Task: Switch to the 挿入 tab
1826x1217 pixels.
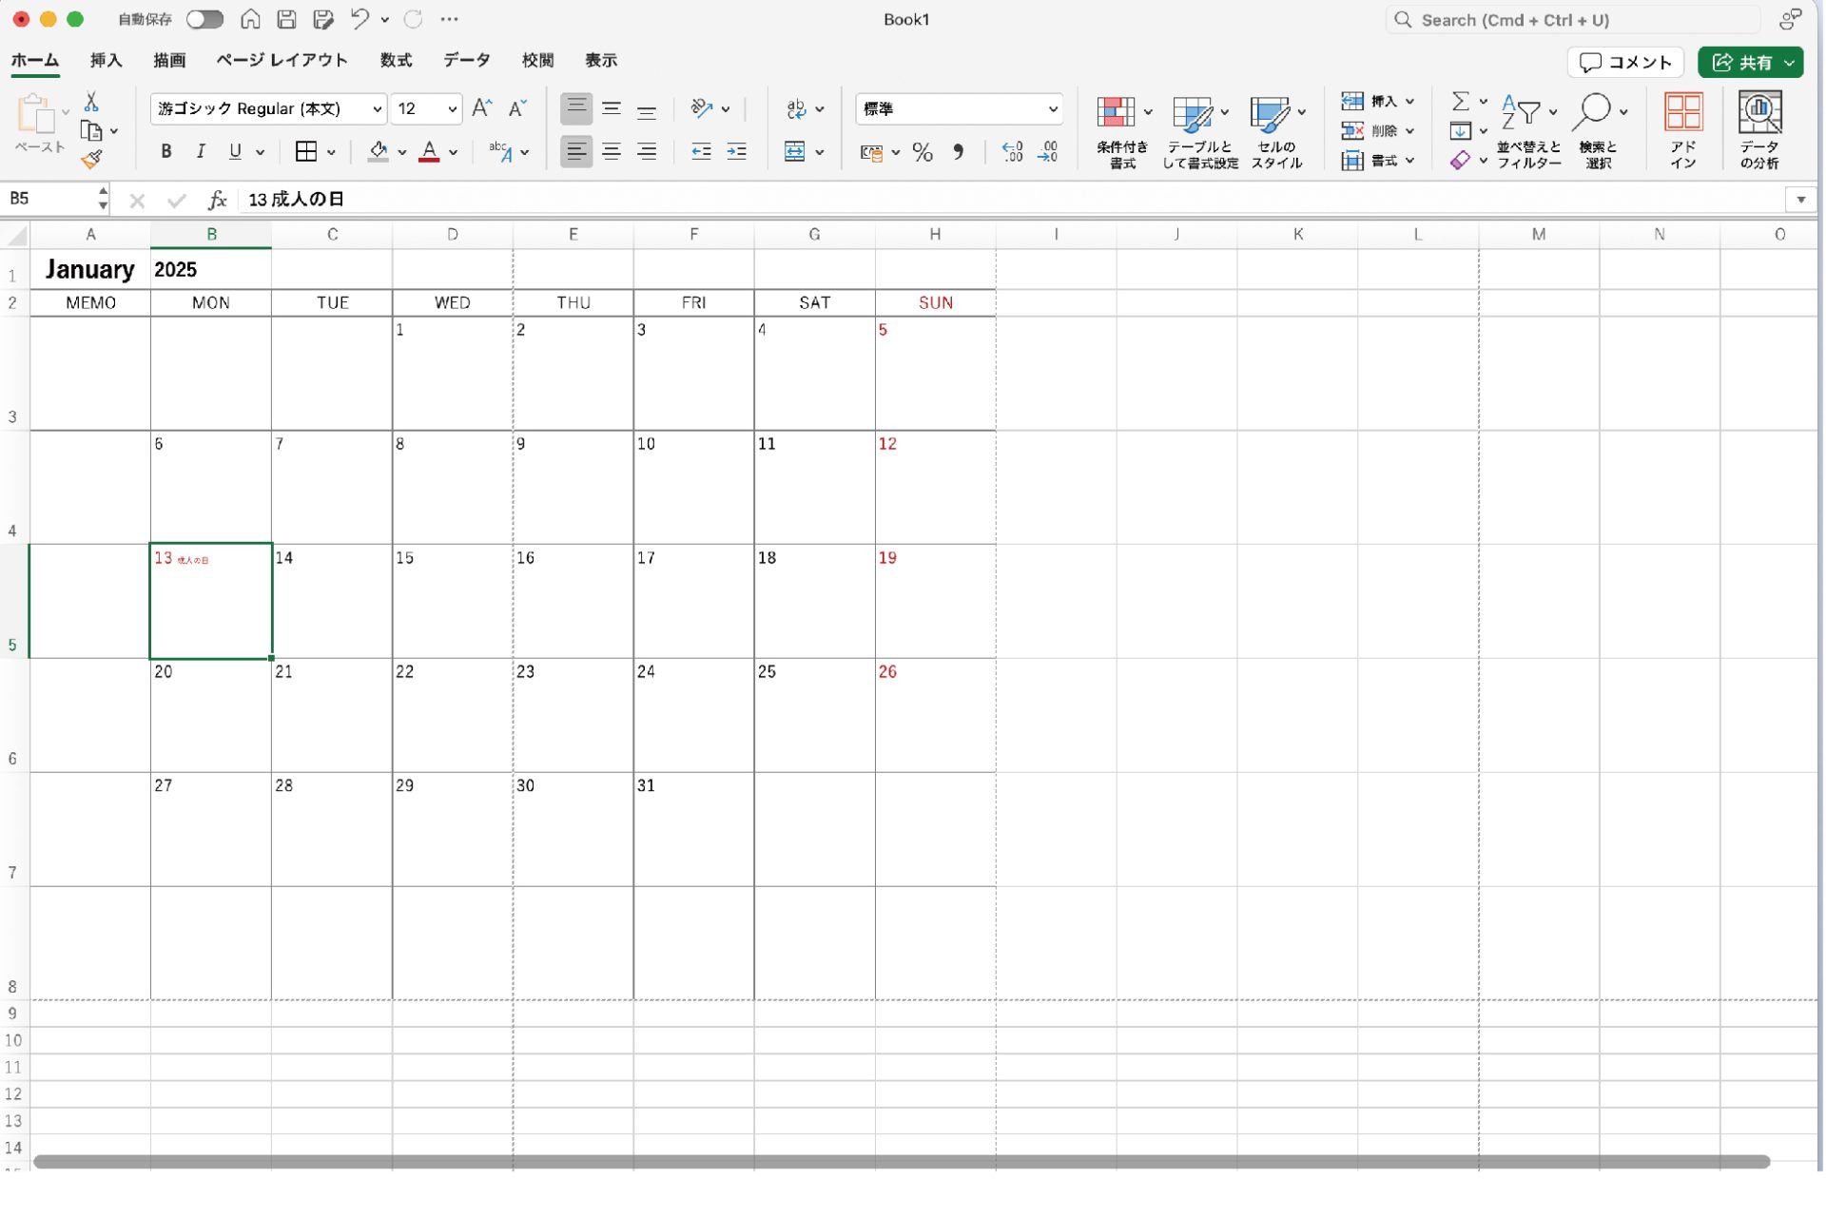Action: (x=106, y=60)
